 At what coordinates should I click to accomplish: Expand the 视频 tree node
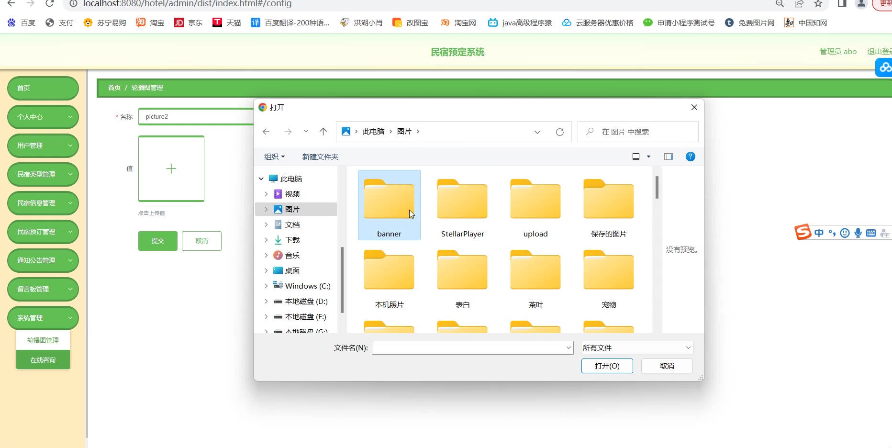pos(266,194)
